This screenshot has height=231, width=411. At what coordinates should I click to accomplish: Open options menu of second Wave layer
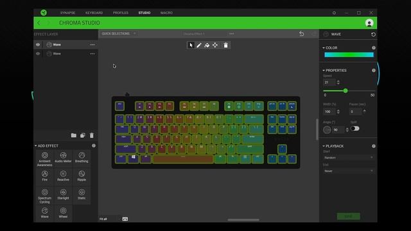coord(92,54)
